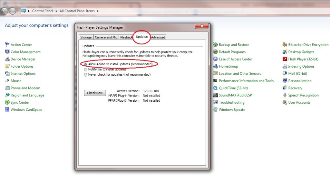Switch to the Playback tab
Image resolution: width=330 pixels, height=194 pixels.
[x=126, y=37]
